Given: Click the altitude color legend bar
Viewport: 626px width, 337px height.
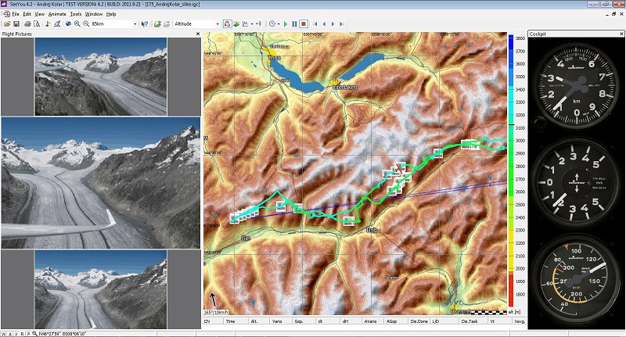Looking at the screenshot, I should (x=511, y=172).
